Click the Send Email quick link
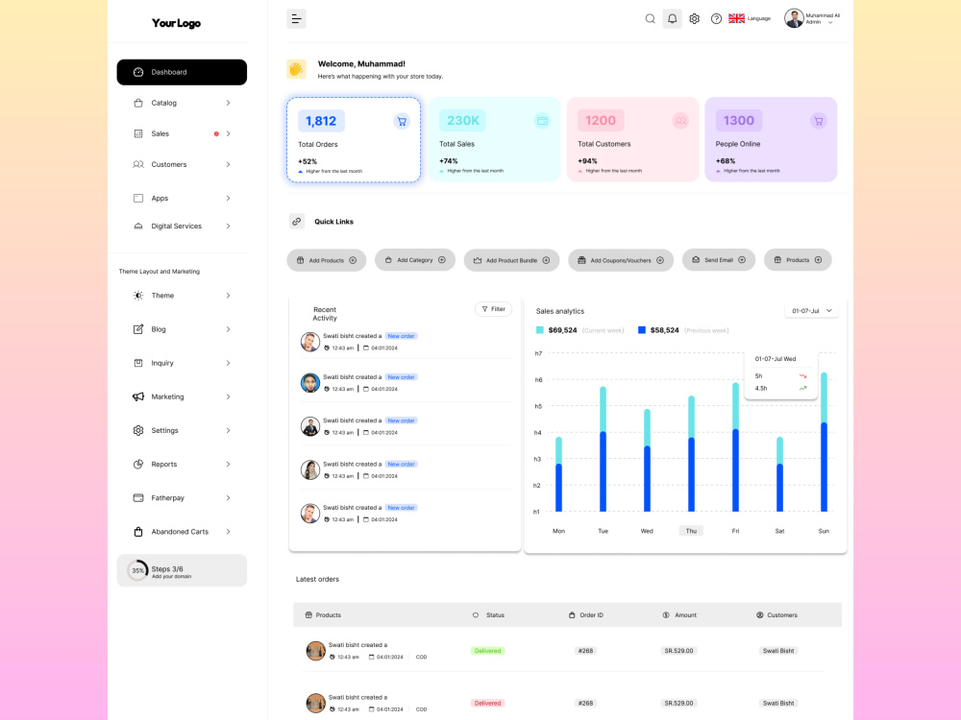Screen dimensions: 961x720 tap(719, 260)
